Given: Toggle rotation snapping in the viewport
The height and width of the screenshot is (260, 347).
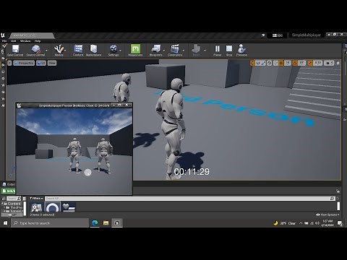Looking at the screenshot, I should [295, 63].
